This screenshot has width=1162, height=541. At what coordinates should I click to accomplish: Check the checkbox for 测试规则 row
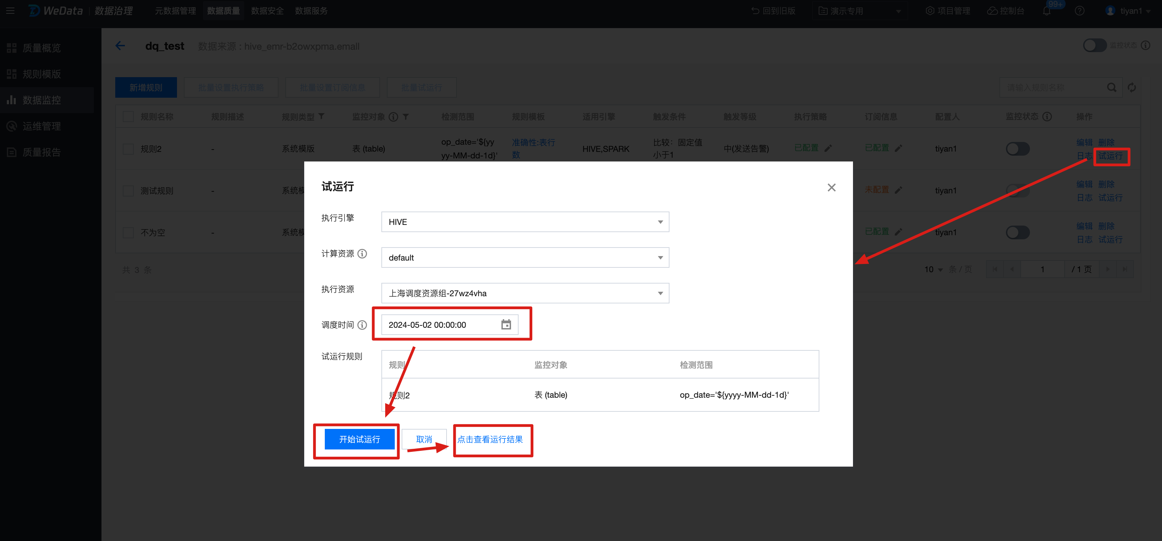pos(129,191)
